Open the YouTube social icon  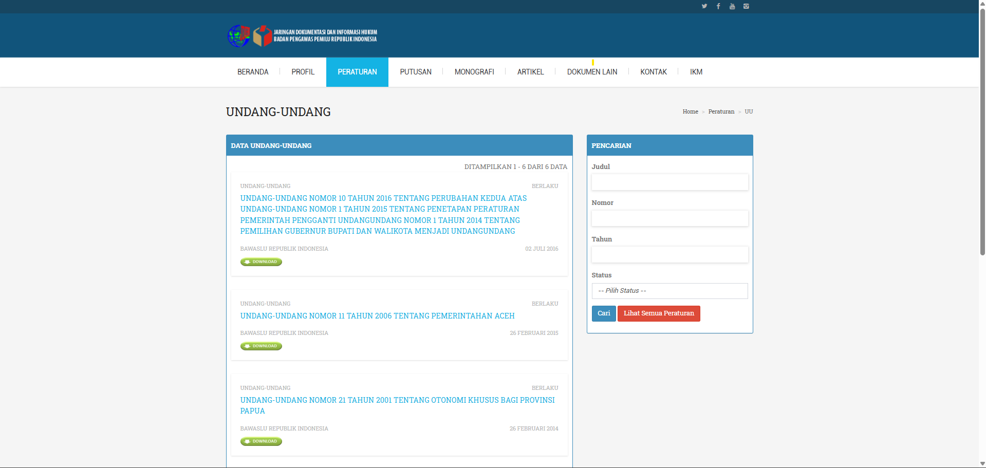[732, 6]
